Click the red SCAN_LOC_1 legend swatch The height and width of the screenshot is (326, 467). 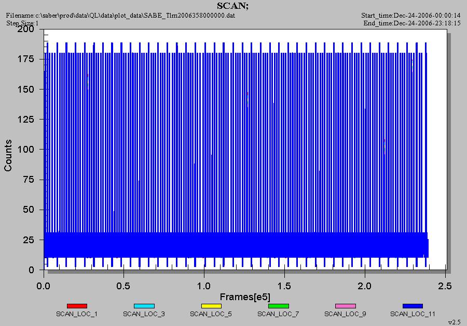pyautogui.click(x=77, y=306)
